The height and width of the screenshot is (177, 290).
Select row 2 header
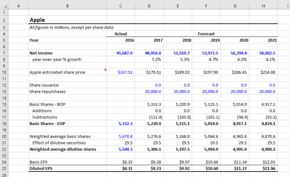pos(4,20)
